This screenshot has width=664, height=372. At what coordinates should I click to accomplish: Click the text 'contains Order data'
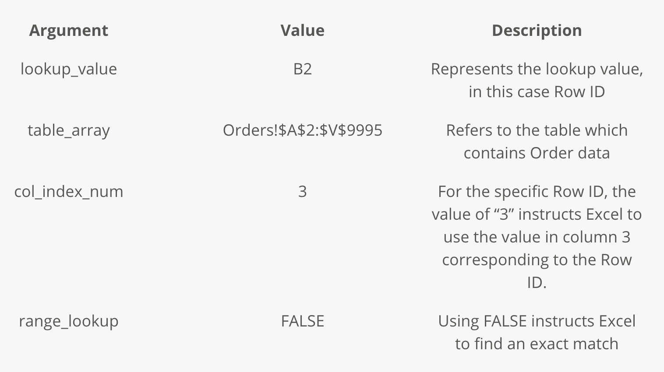pyautogui.click(x=537, y=153)
